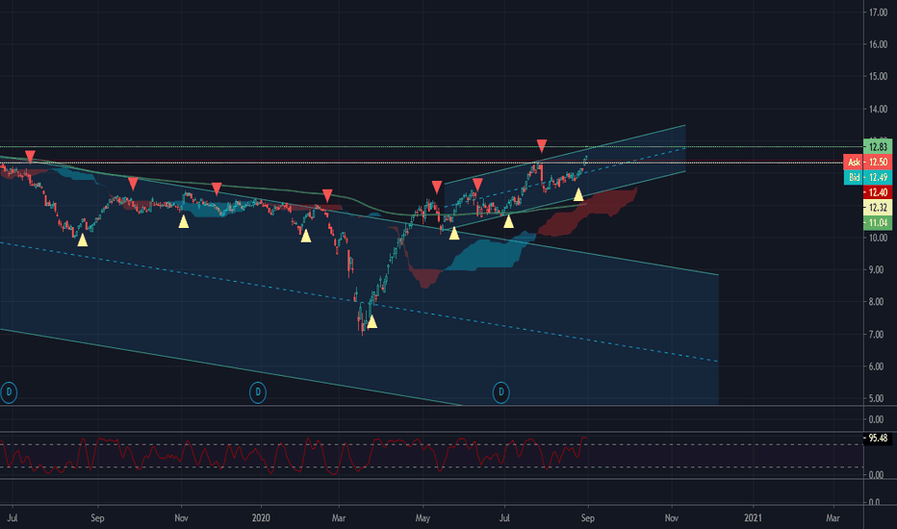Image resolution: width=897 pixels, height=529 pixels.
Task: Click the green 12.83 price label
Action: coord(878,147)
